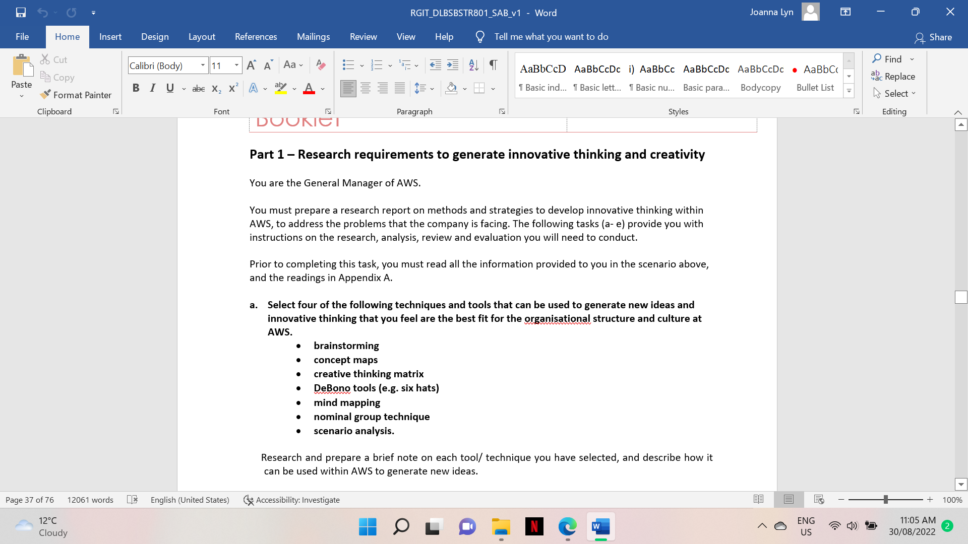968x544 pixels.
Task: Decrease indent in Paragraph group
Action: click(435, 64)
